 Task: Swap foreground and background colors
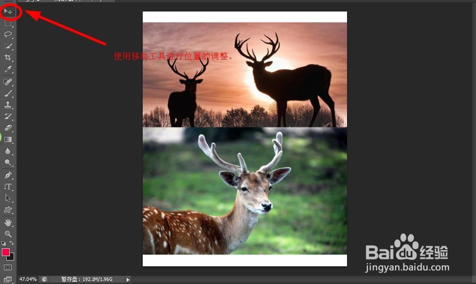tap(11, 243)
